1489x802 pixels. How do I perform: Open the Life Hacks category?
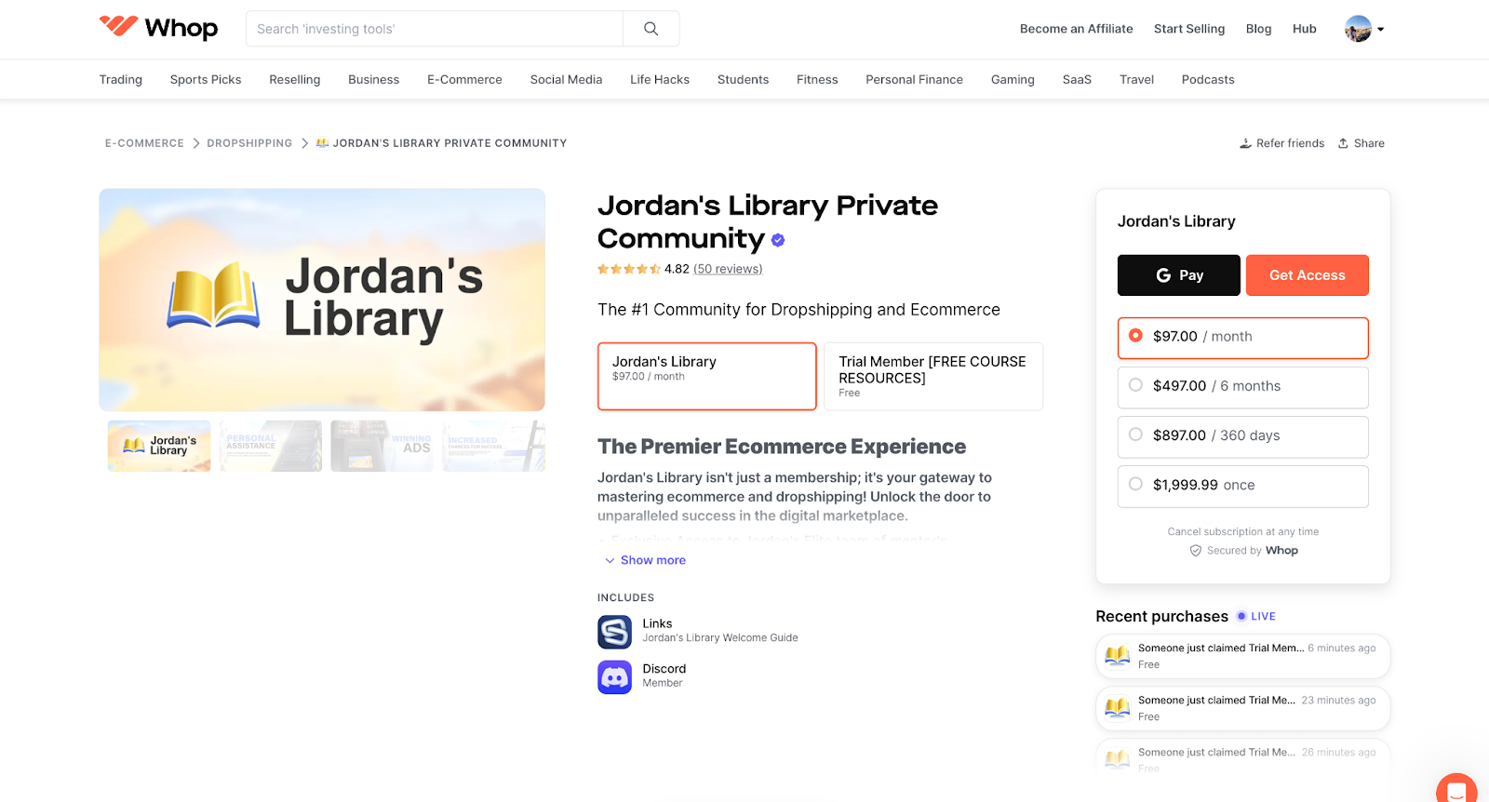pos(660,80)
